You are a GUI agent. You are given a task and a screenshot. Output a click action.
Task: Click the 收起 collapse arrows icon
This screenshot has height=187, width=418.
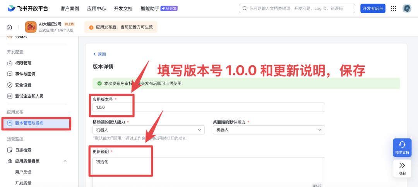point(402,168)
